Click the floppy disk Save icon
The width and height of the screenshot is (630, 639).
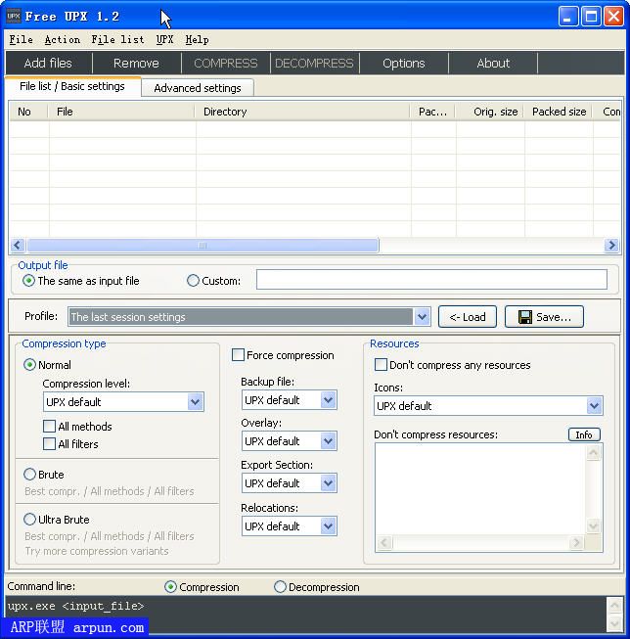[525, 317]
